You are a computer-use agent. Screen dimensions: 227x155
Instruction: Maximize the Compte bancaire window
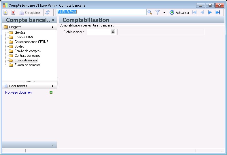pos(210,5)
